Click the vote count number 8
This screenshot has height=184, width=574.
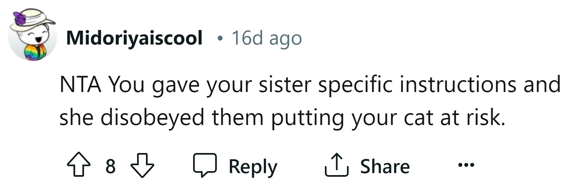coord(110,166)
